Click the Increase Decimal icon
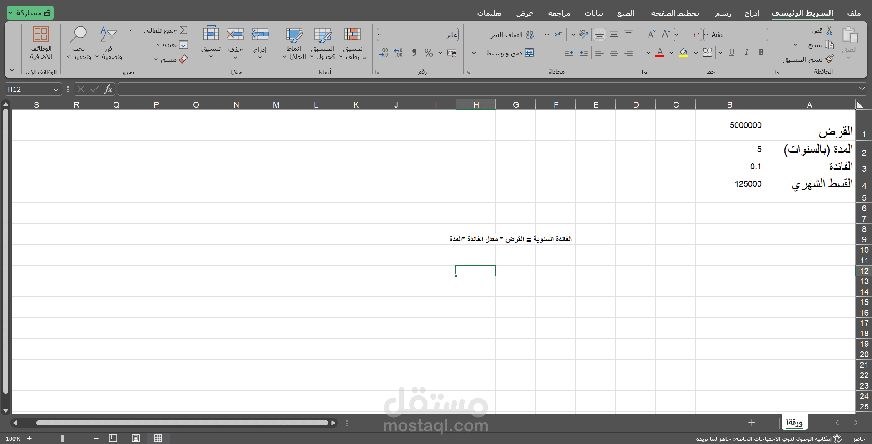This screenshot has height=444, width=872. [x=398, y=53]
